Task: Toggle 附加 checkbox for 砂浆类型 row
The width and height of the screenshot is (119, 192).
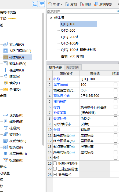Action: click(116, 113)
